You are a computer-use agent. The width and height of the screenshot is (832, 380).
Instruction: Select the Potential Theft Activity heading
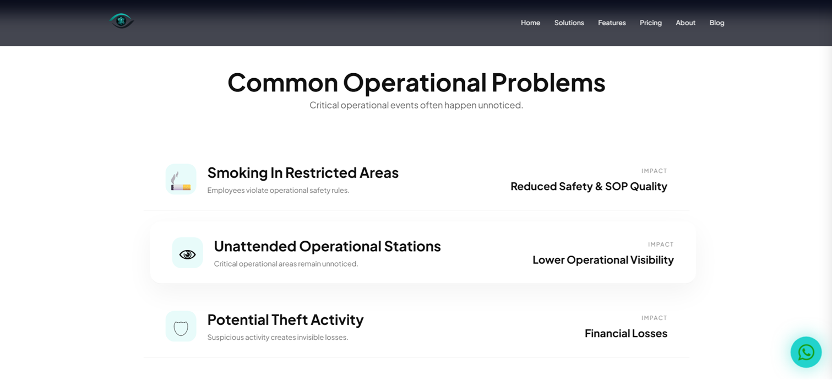pos(285,319)
